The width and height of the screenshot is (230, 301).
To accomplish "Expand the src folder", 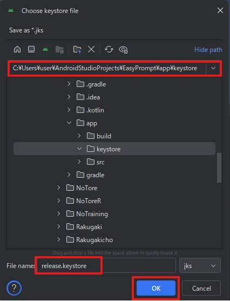I will tap(79, 162).
